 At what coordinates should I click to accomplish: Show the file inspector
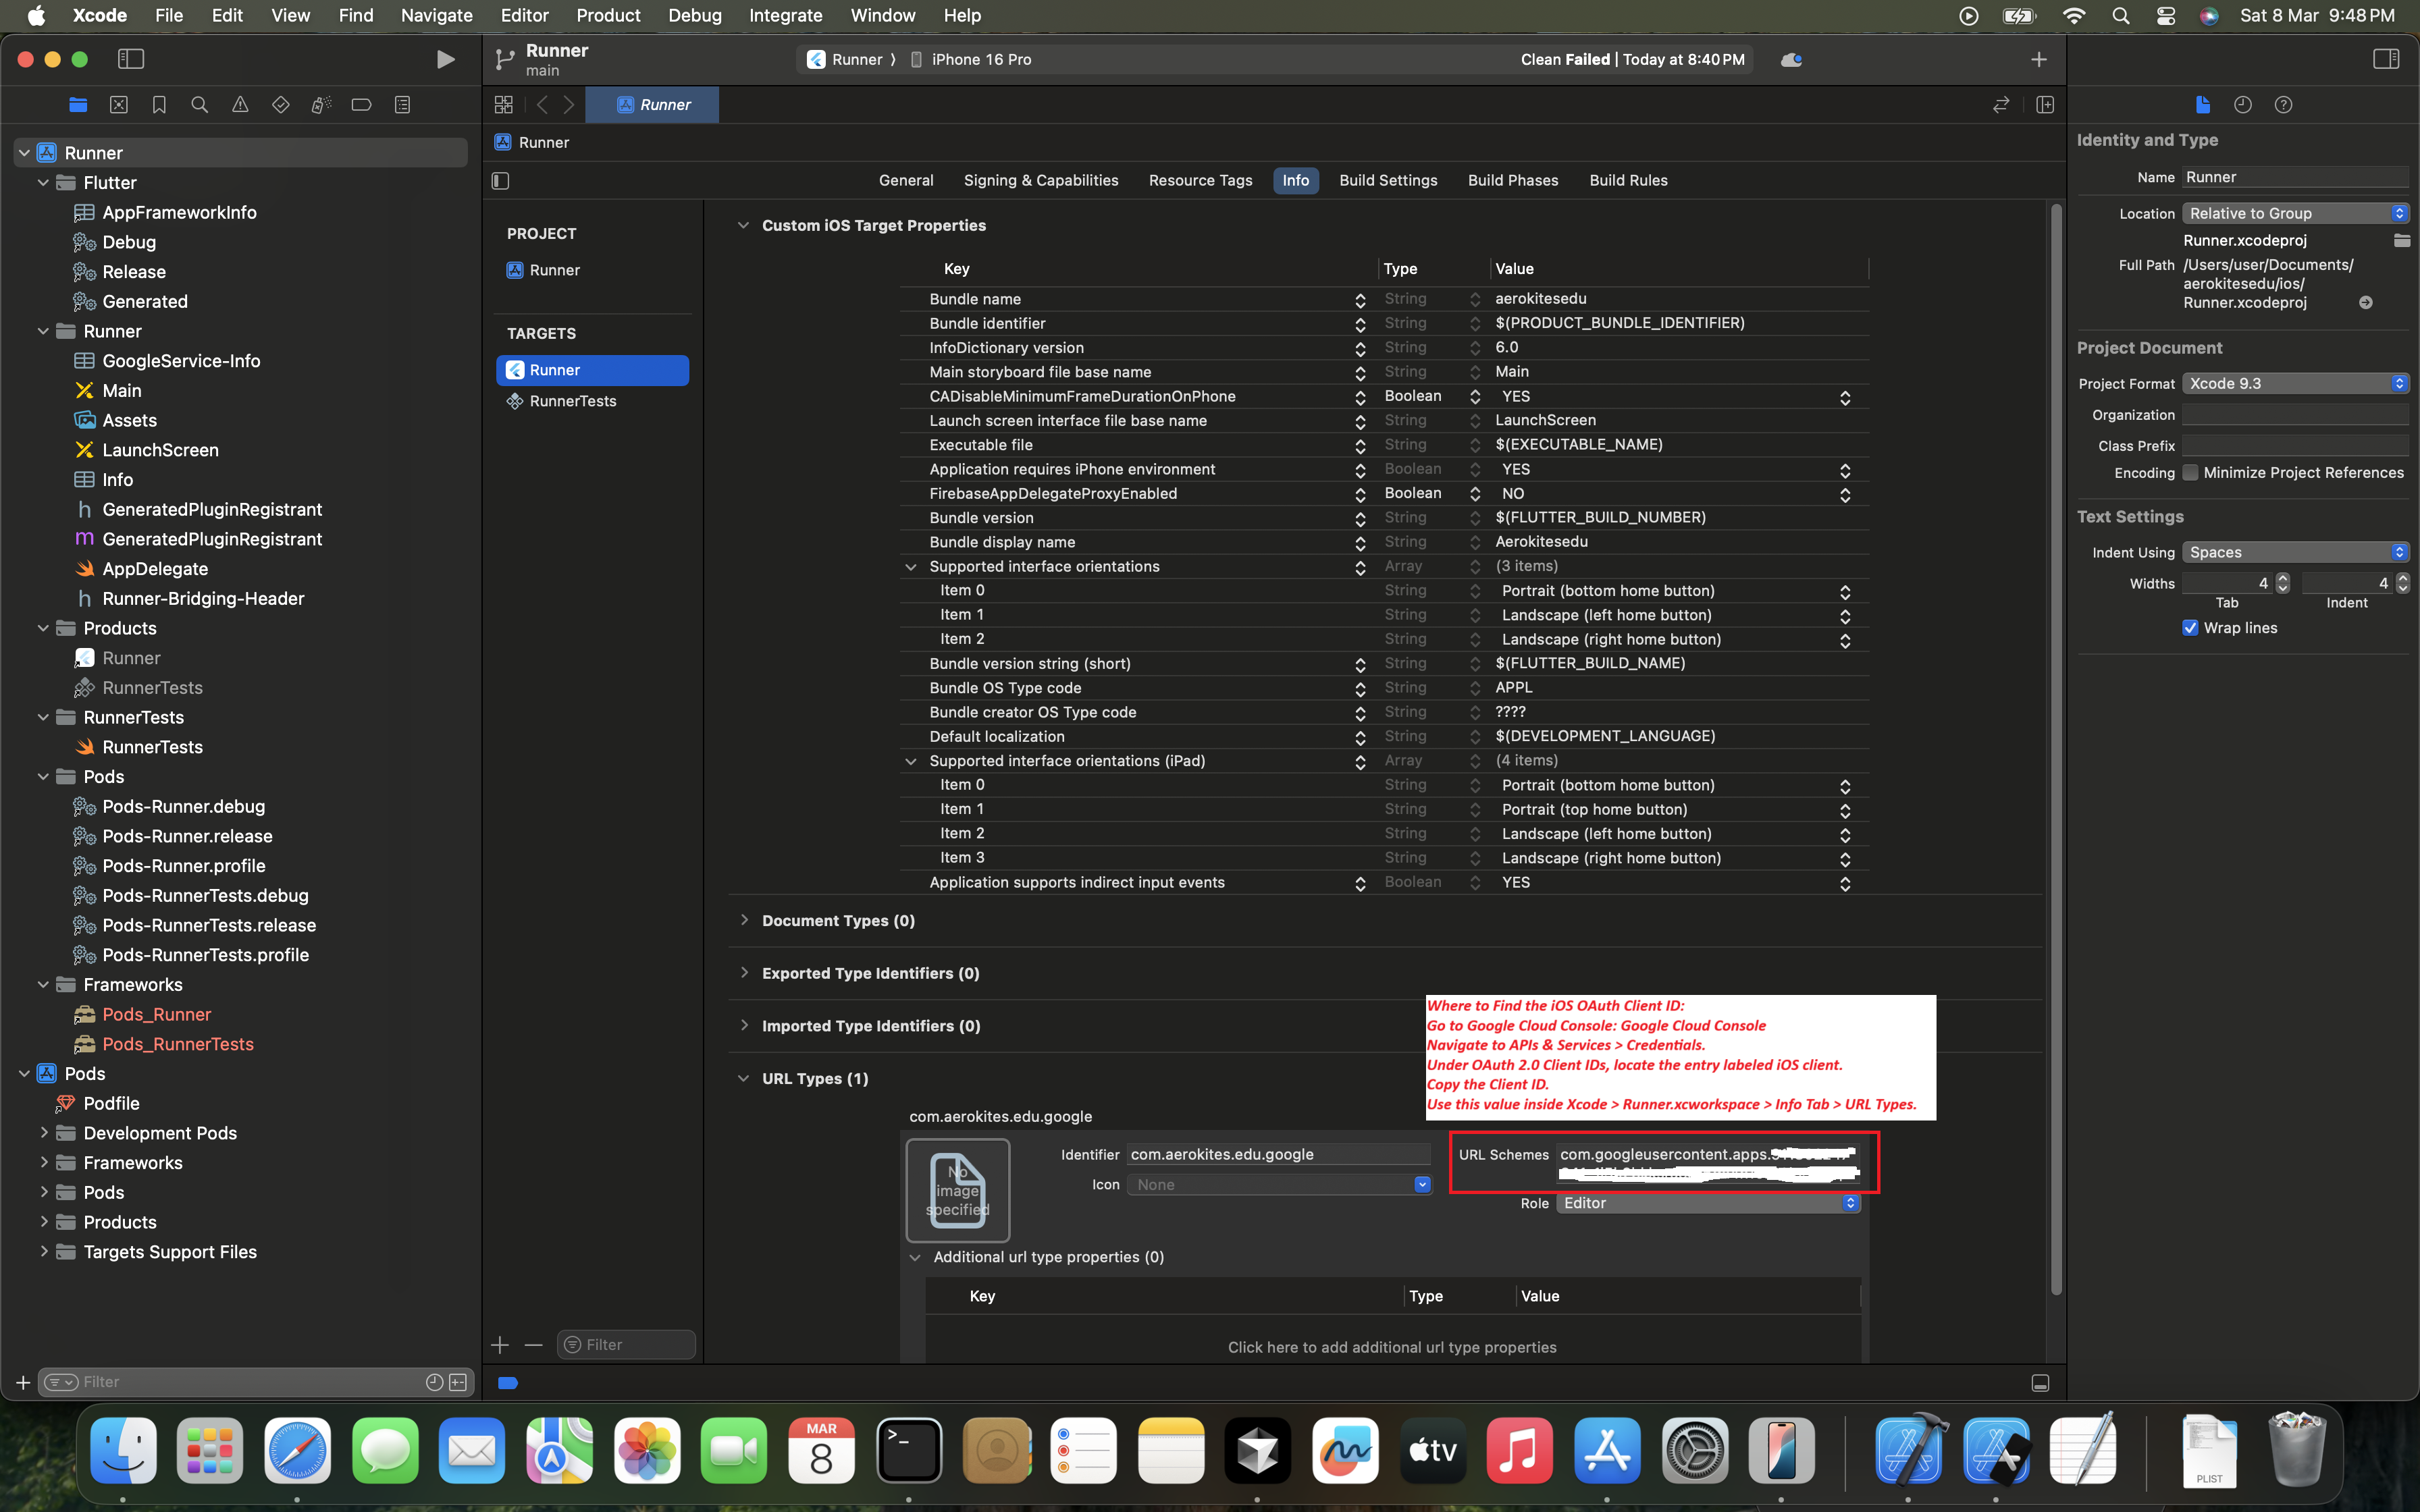tap(2202, 105)
